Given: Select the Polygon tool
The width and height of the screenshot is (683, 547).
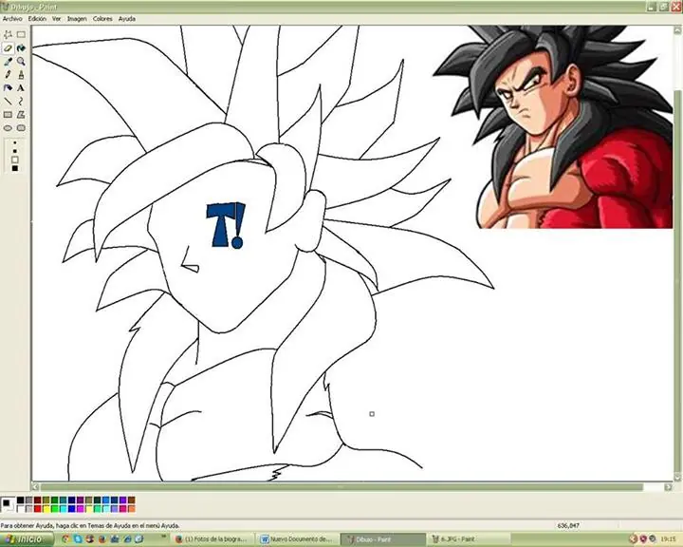Looking at the screenshot, I should point(21,115).
